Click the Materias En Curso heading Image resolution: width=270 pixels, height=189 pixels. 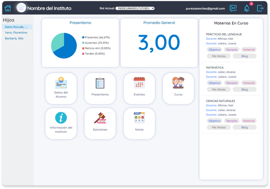[231, 23]
